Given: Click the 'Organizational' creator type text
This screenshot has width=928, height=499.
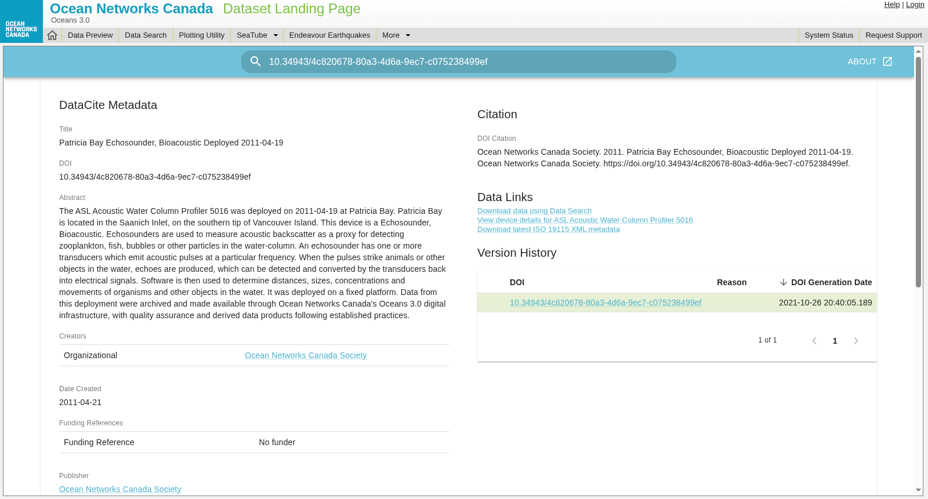Looking at the screenshot, I should coord(90,355).
